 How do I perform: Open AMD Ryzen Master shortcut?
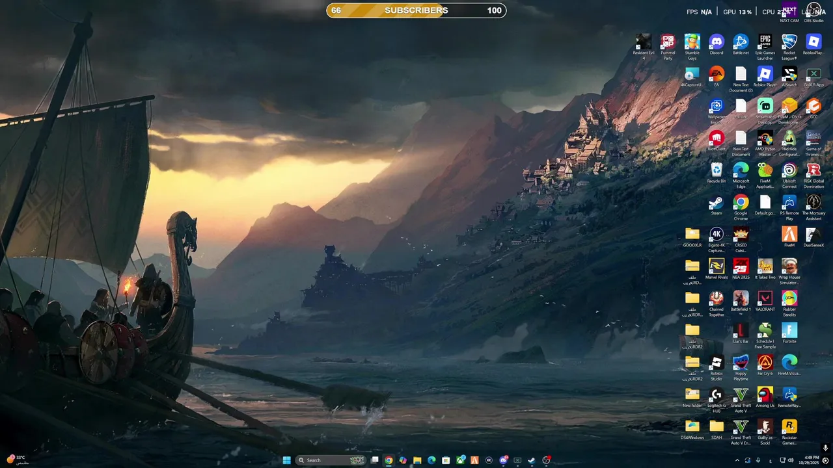tap(765, 143)
